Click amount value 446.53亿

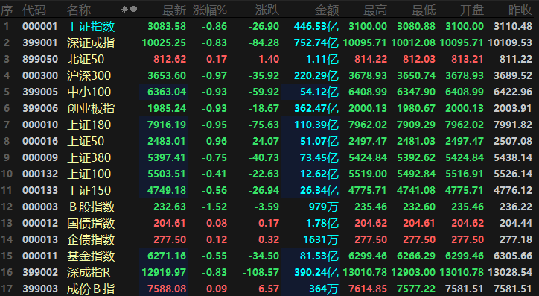coord(316,26)
